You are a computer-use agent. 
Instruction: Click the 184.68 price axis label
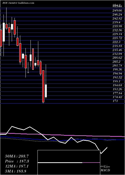coord(117,85)
